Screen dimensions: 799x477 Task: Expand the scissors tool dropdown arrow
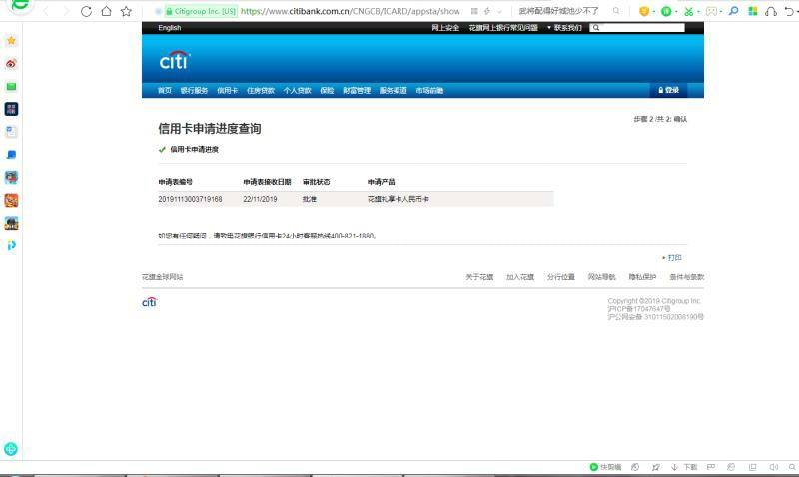(x=698, y=12)
